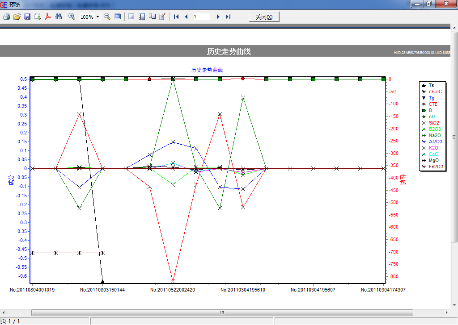Click axis label No.20110804001019
This screenshot has width=458, height=325.
pyautogui.click(x=32, y=290)
